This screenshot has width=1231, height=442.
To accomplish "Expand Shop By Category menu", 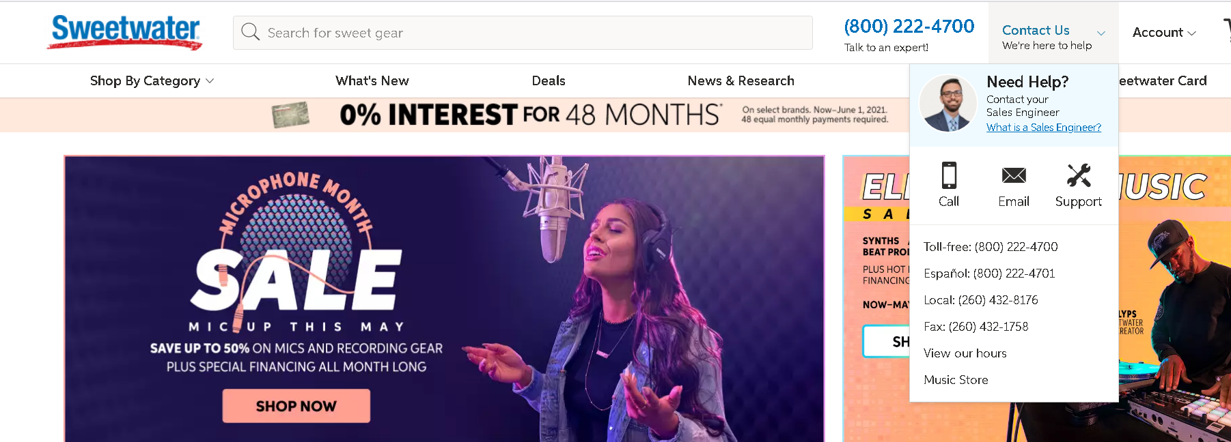I will (x=152, y=80).
